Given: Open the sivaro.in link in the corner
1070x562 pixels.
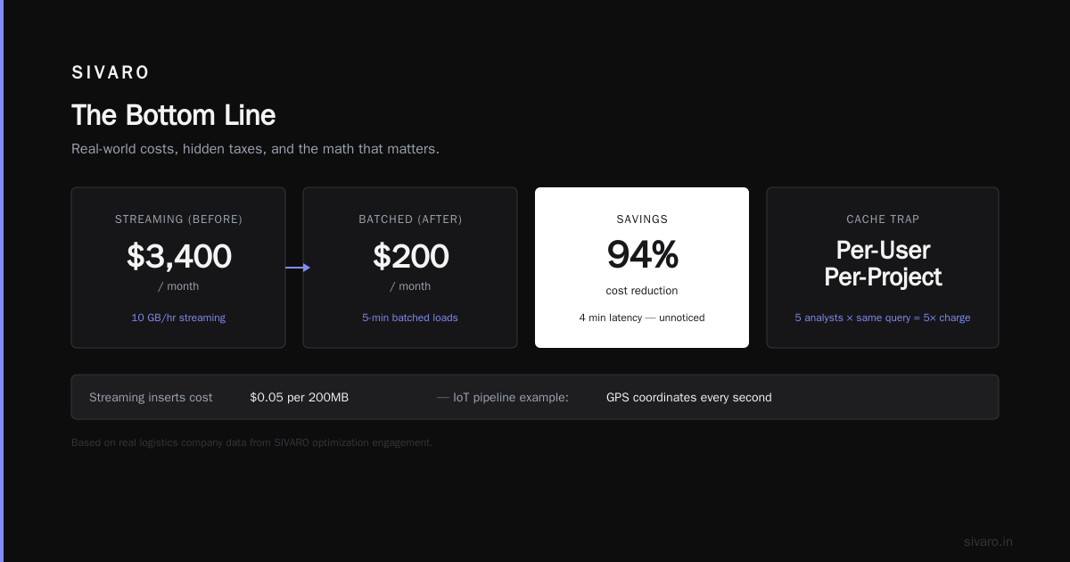Looking at the screenshot, I should point(988,541).
